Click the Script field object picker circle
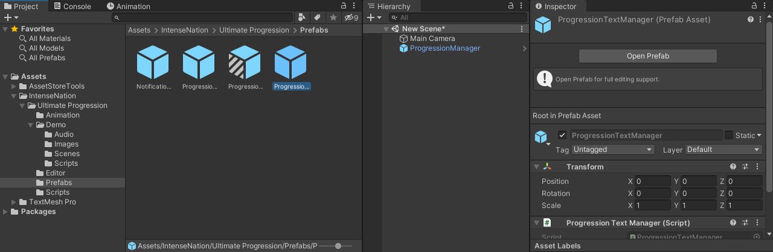 pyautogui.click(x=757, y=238)
